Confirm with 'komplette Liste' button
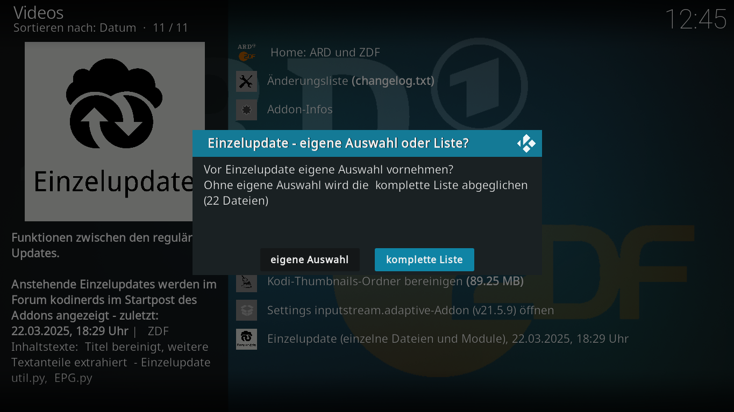Screen dimensions: 734x412 click(424, 259)
